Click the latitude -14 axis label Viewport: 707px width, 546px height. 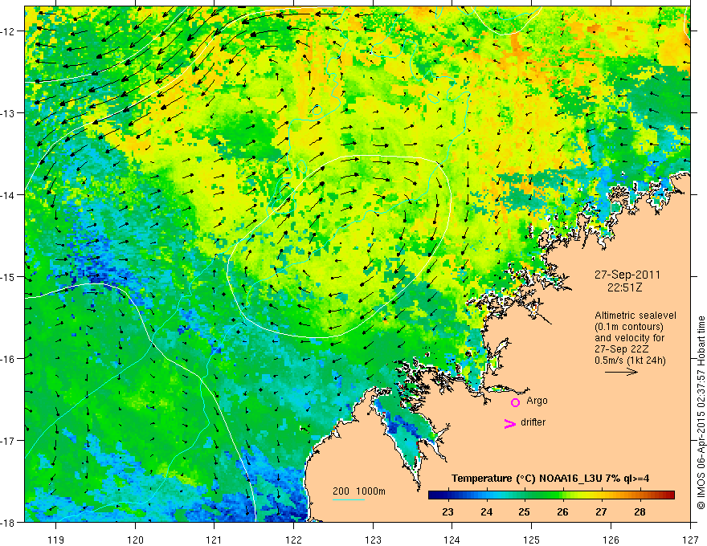click(x=9, y=195)
